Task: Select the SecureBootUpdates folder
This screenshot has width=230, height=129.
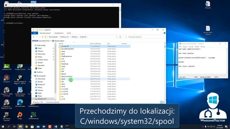Action: click(x=94, y=49)
